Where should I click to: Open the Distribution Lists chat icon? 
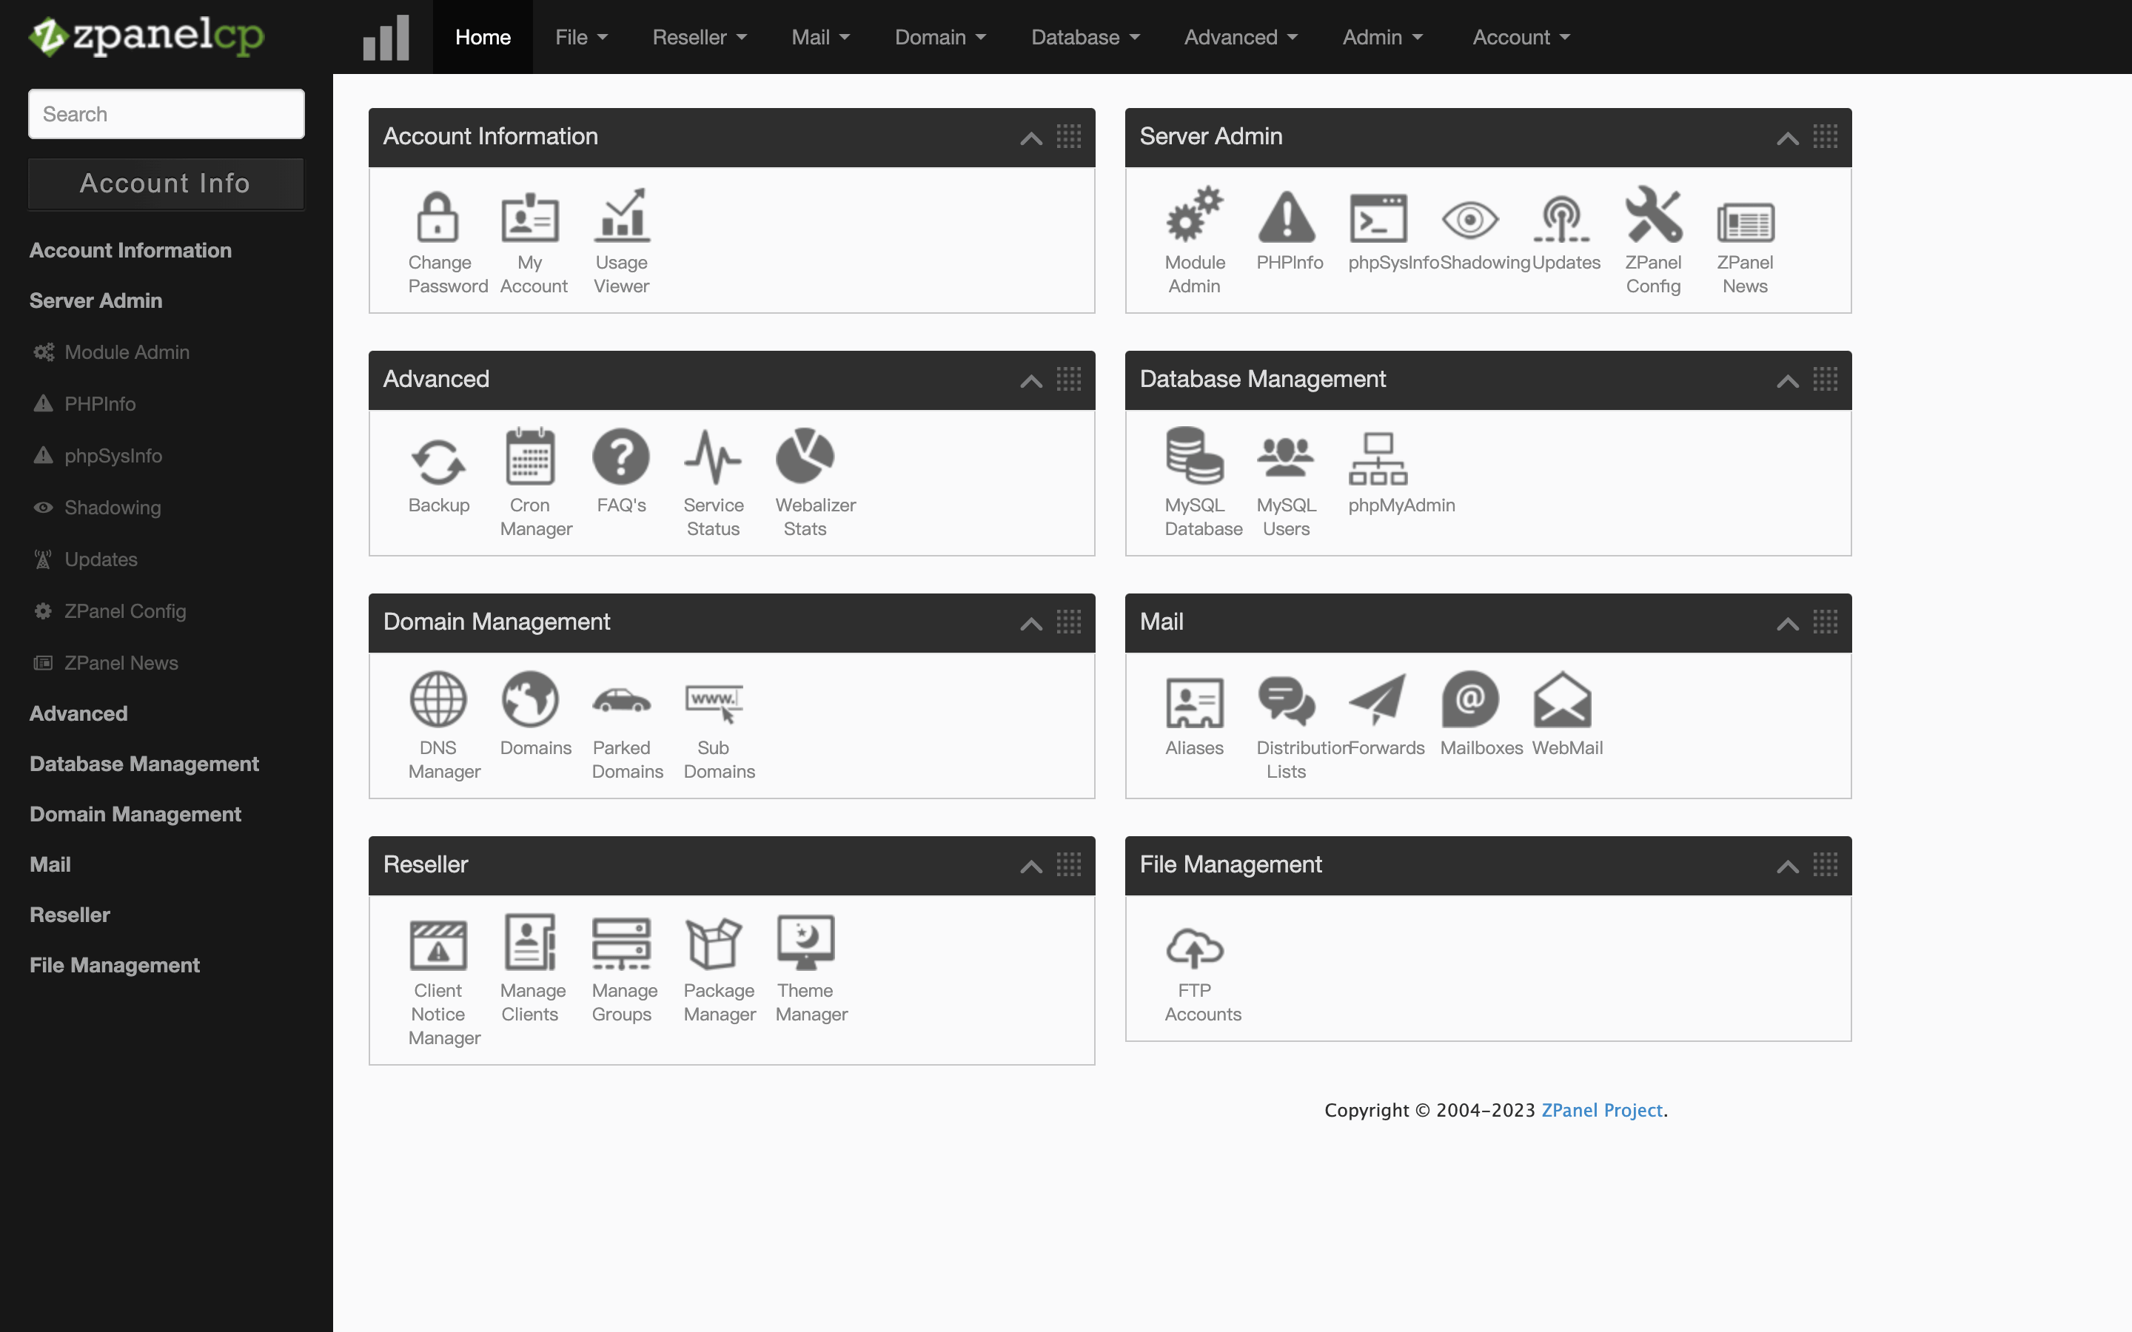tap(1287, 700)
